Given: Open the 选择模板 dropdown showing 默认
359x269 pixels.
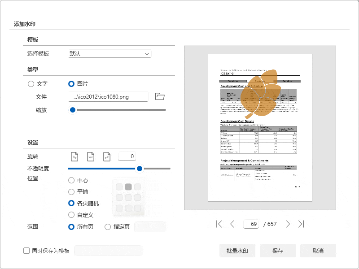Looking at the screenshot, I should pyautogui.click(x=110, y=53).
